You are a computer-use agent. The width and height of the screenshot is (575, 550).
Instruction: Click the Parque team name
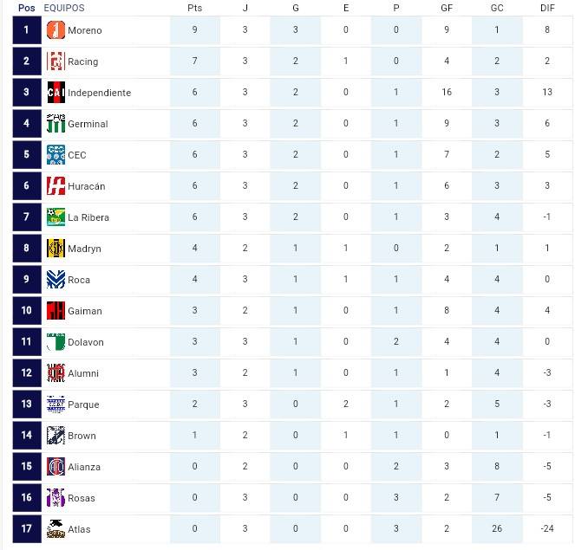83,404
